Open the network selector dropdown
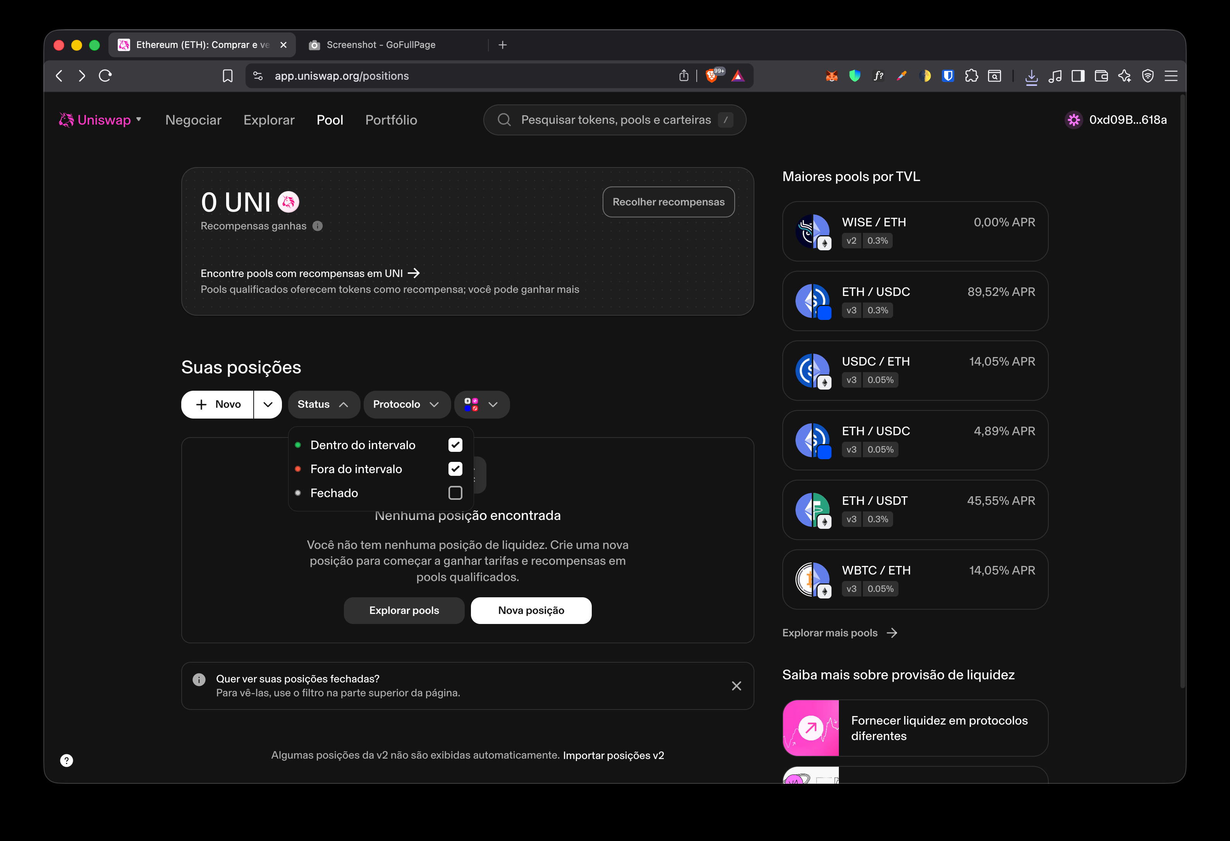Image resolution: width=1230 pixels, height=841 pixels. 482,404
